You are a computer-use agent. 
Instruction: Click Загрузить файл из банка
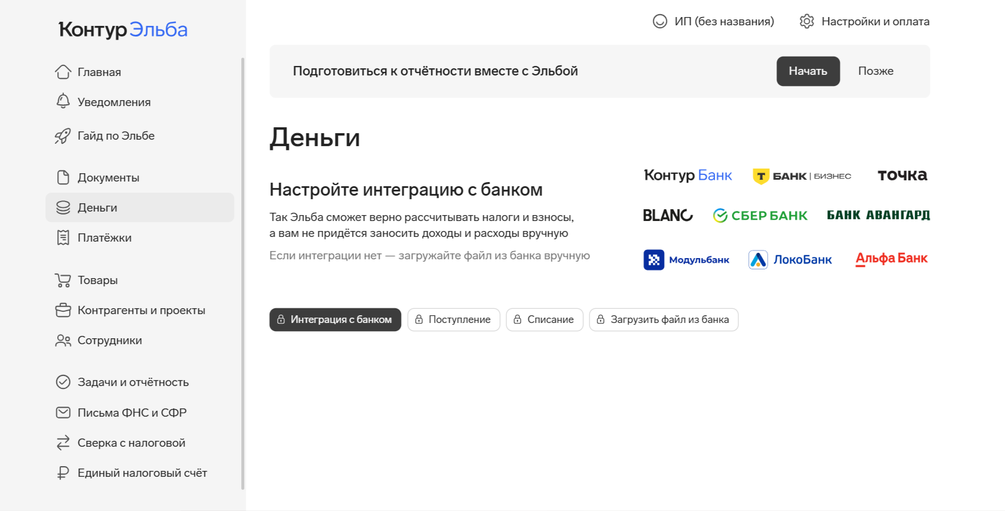coord(664,319)
